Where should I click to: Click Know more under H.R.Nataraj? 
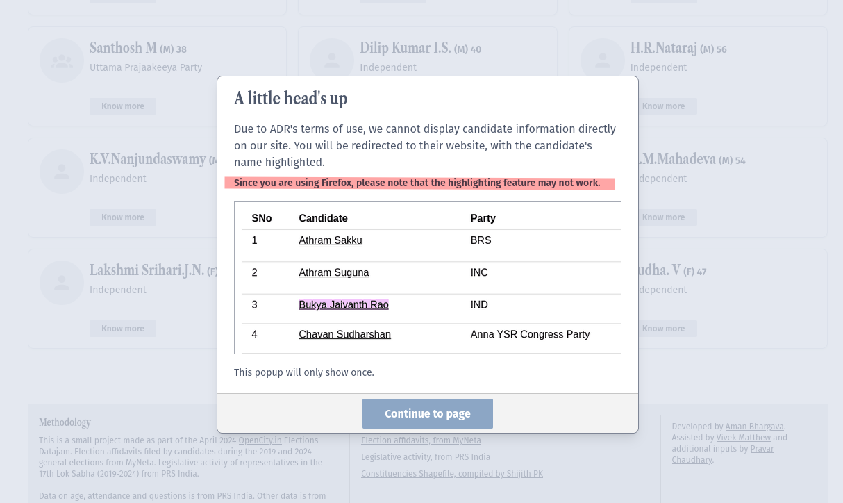[663, 106]
